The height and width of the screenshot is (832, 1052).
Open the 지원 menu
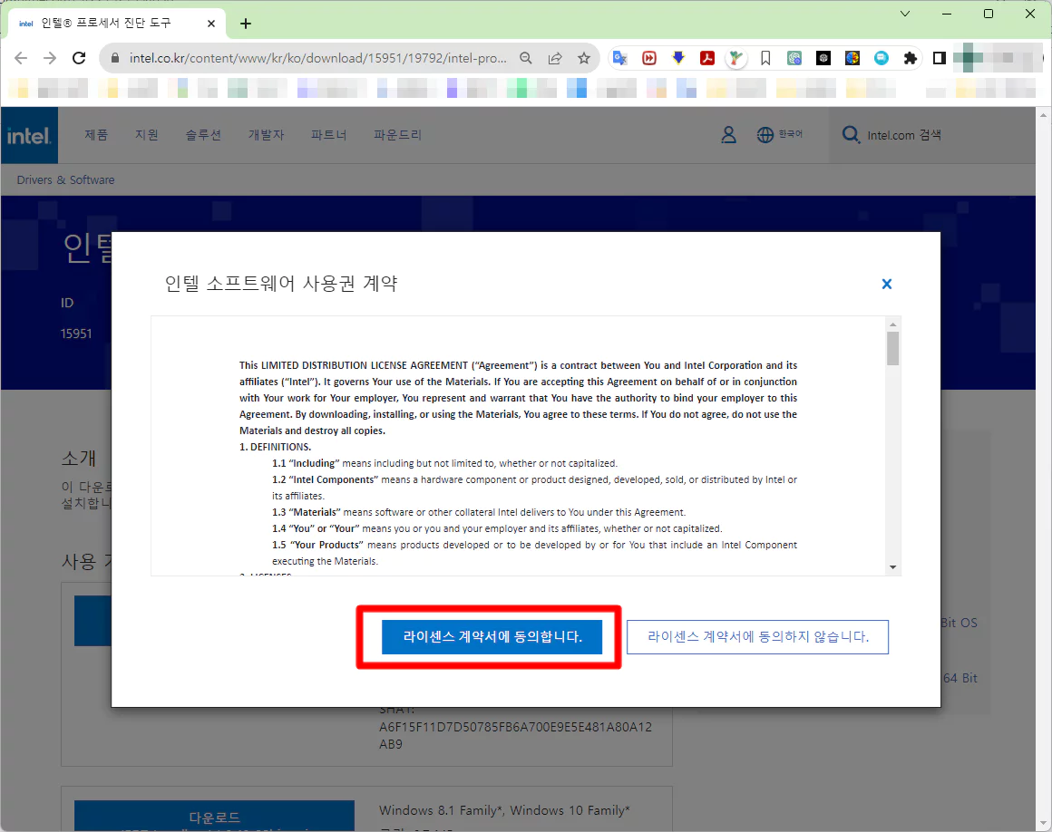147,135
